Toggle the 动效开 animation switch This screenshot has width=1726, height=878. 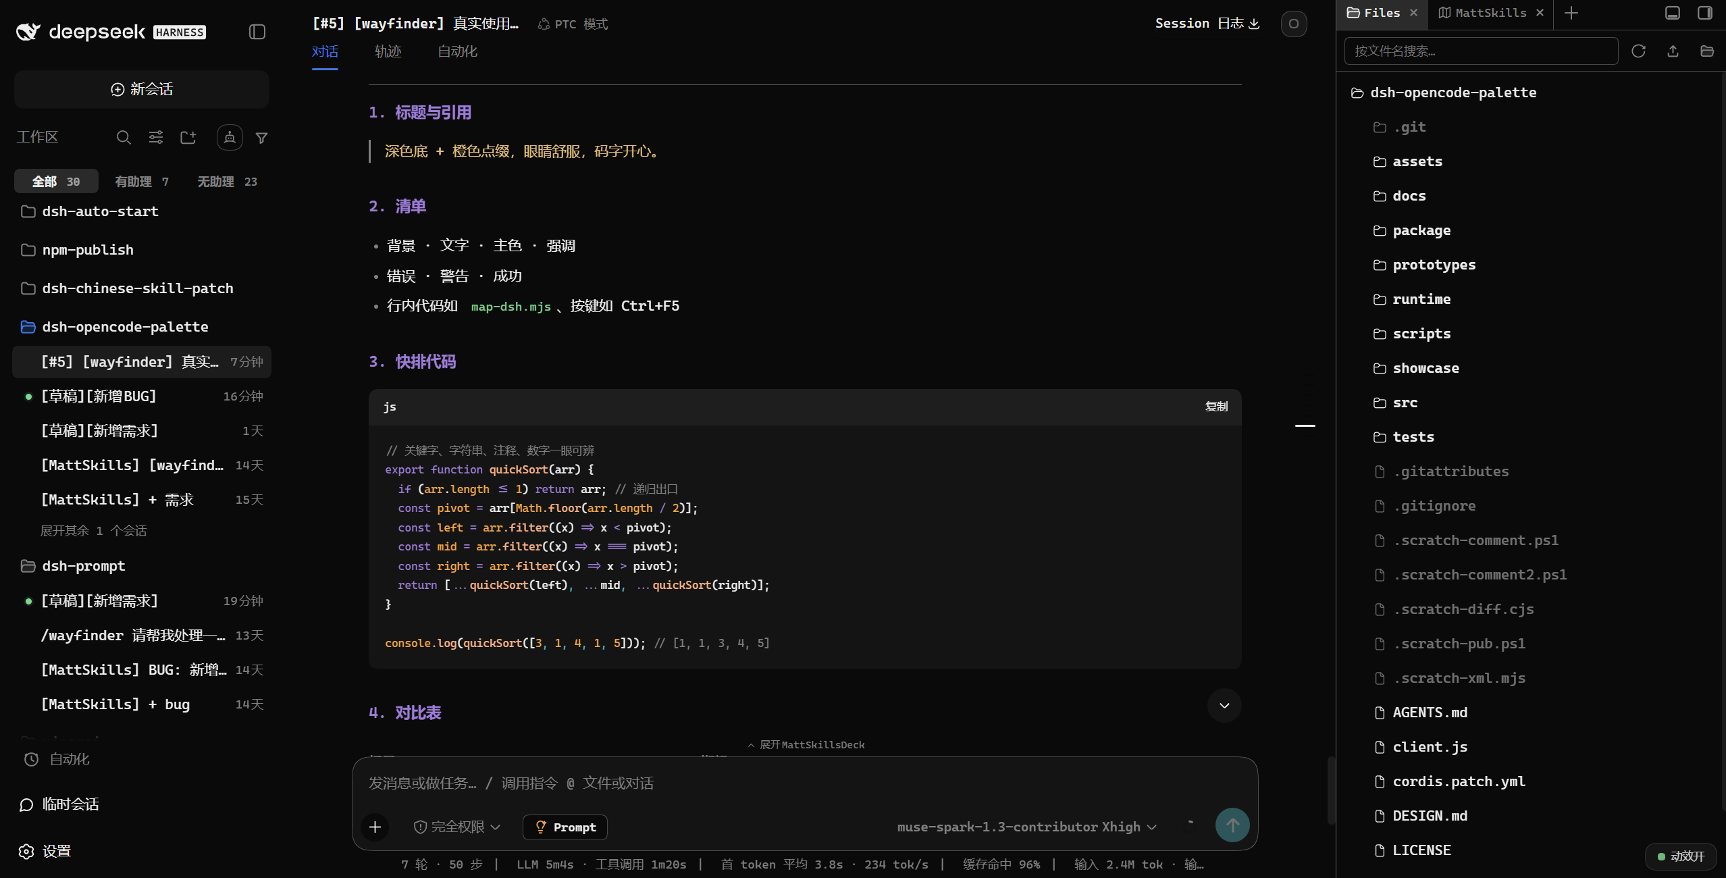(x=1680, y=856)
